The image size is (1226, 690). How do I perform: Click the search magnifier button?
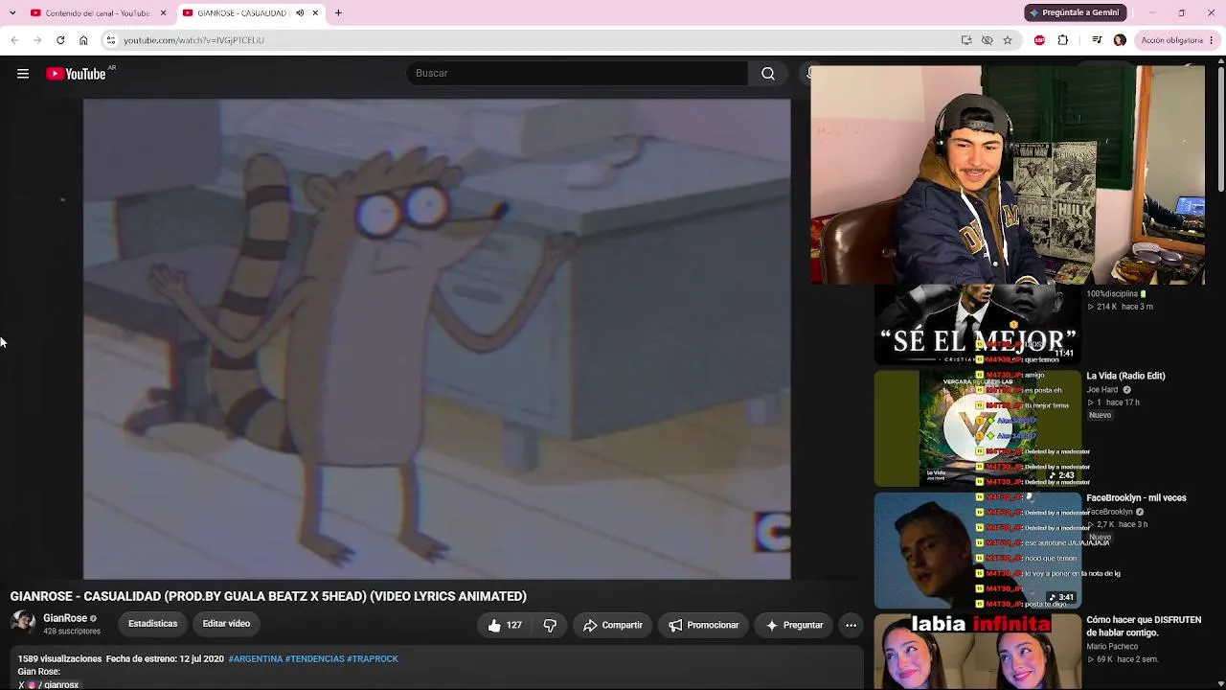768,74
